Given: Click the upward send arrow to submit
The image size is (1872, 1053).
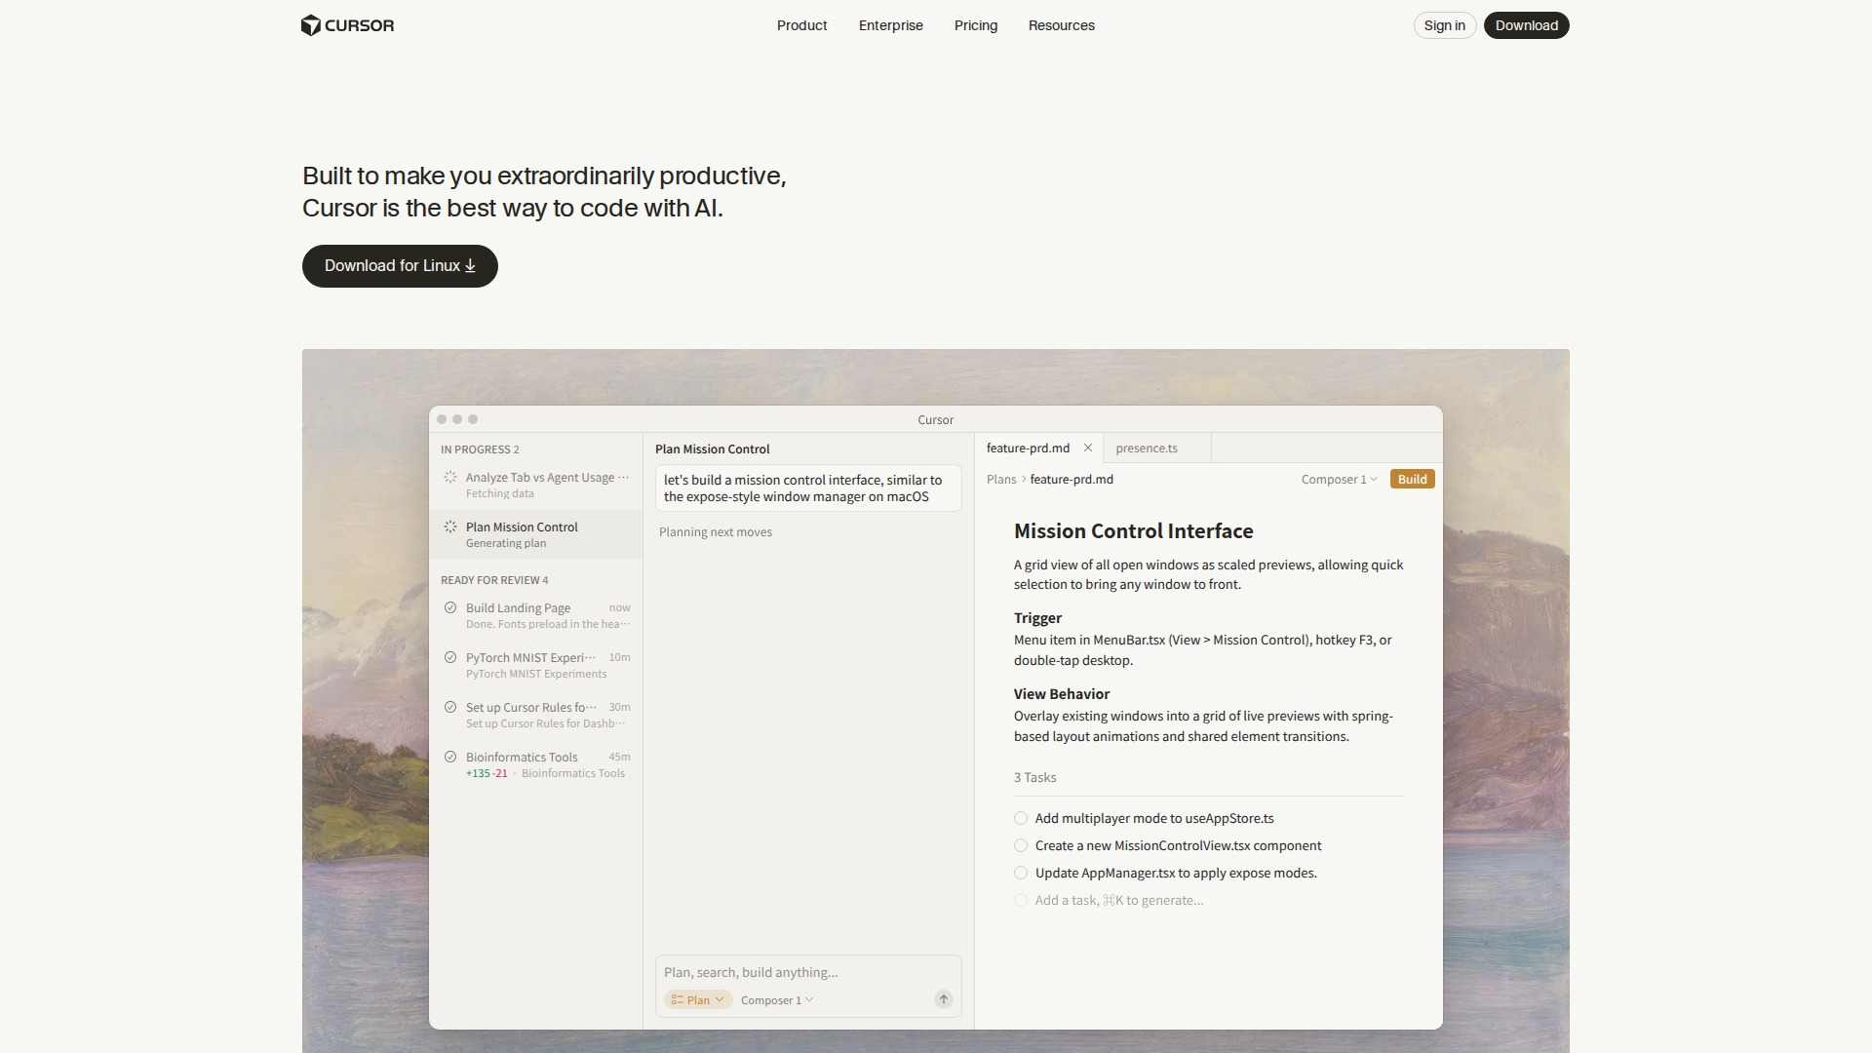Looking at the screenshot, I should click(943, 999).
